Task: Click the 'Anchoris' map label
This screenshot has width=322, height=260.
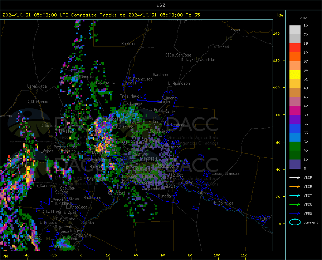Action: pos(92,197)
